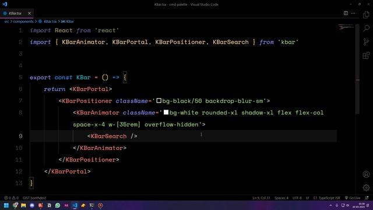The width and height of the screenshot is (373, 210).
Task: Click 'overflow-hidden' class text
Action: pos(171,124)
